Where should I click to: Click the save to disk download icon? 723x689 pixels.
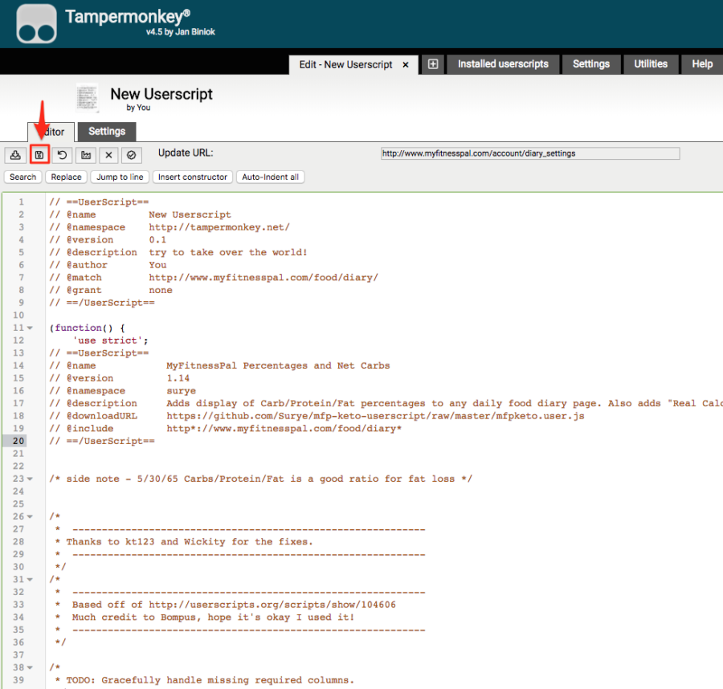pyautogui.click(x=15, y=154)
